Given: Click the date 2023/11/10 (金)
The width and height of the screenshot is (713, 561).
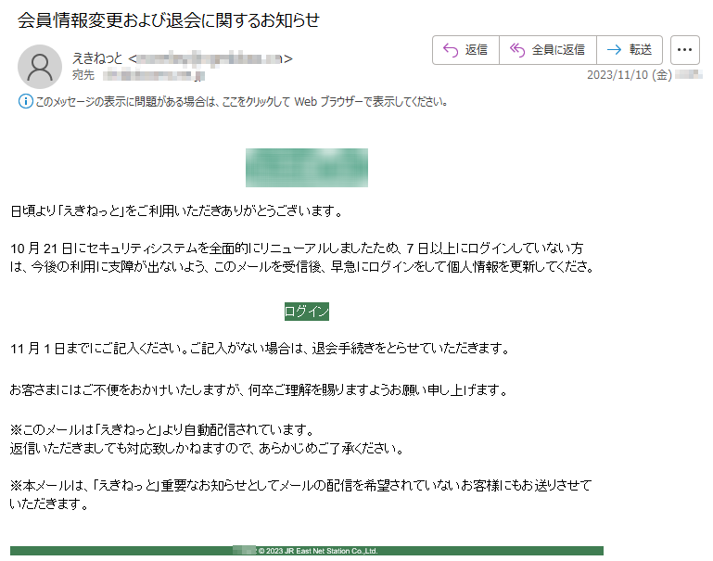Looking at the screenshot, I should (x=630, y=74).
